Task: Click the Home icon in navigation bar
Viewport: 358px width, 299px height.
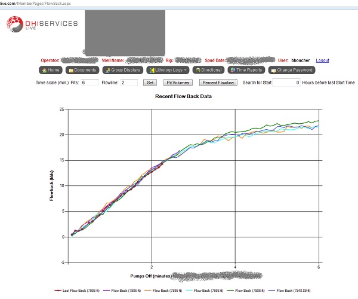Action: 44,71
